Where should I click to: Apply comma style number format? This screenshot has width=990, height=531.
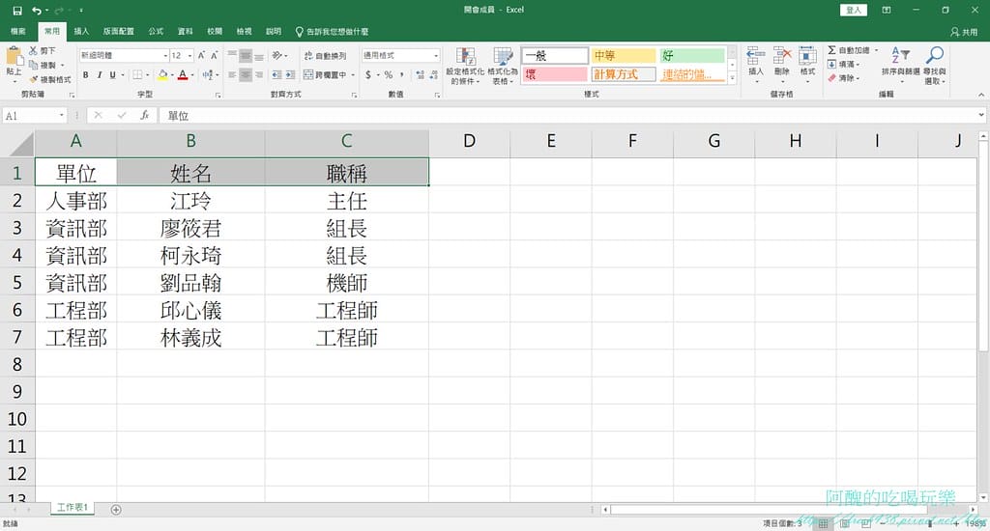pyautogui.click(x=401, y=75)
